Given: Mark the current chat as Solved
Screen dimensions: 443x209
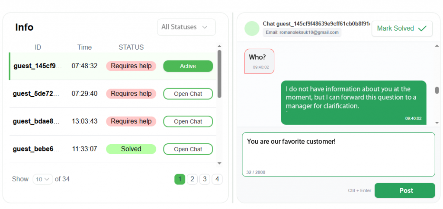Looking at the screenshot, I should [x=402, y=28].
